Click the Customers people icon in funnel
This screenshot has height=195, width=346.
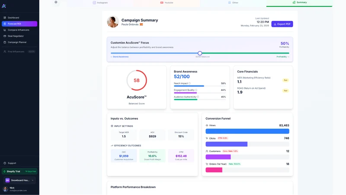point(207,151)
